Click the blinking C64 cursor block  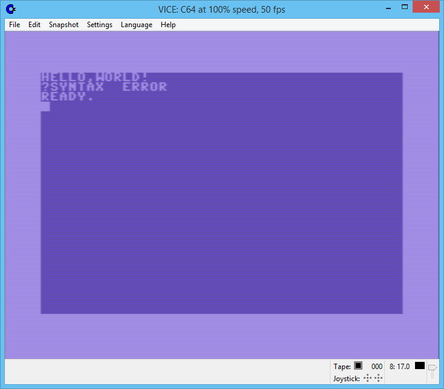point(45,107)
